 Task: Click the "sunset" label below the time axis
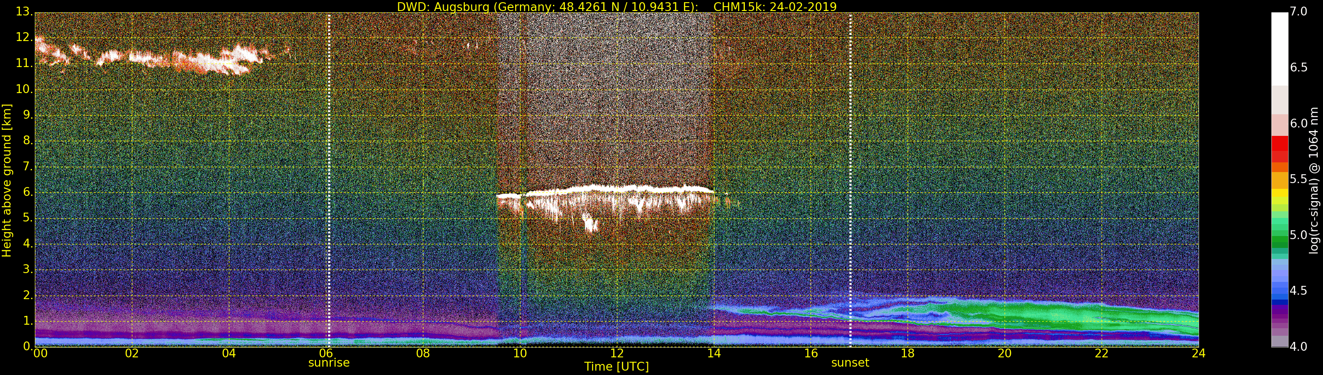click(x=850, y=363)
